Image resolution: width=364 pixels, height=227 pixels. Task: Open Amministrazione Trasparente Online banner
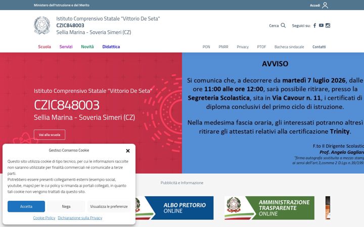pos(269,208)
